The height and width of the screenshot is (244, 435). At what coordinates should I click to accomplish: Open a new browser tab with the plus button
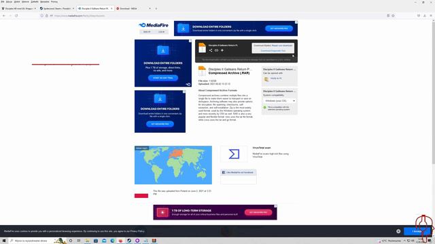click(156, 9)
